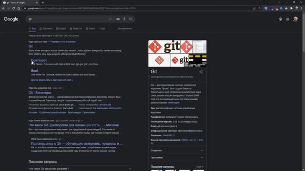This screenshot has height=171, width=305.
Task: Open options arrow beside atlassian.com what-is-git URL
Action: click(82, 121)
